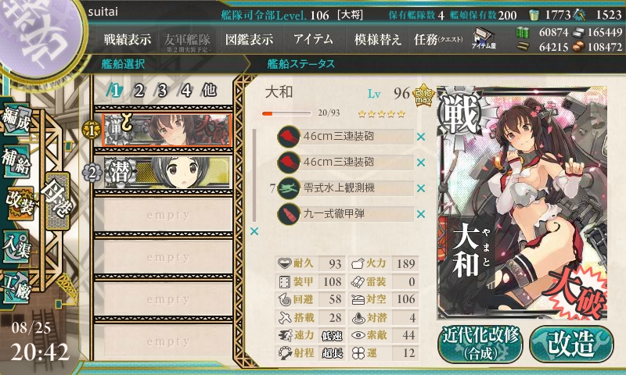Click the 大和 HP bar showing 20/93
The height and width of the screenshot is (375, 626).
tap(286, 113)
